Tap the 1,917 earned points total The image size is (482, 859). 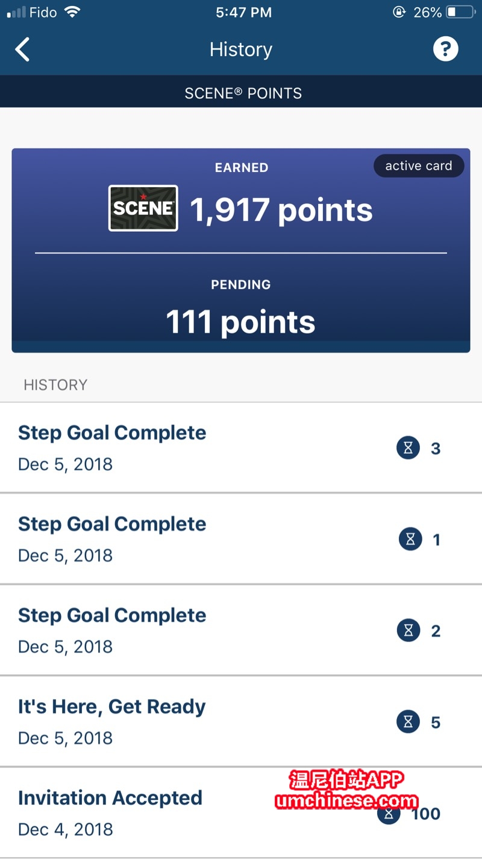coord(281,210)
